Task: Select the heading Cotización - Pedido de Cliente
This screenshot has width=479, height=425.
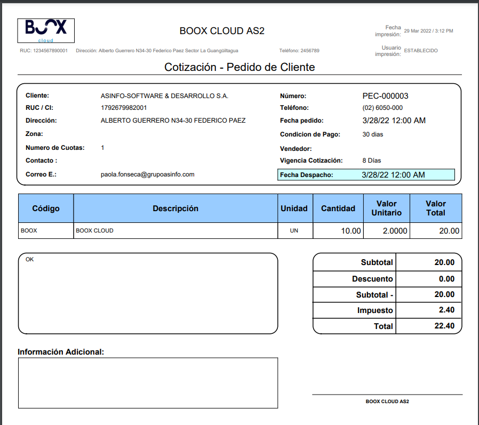Action: click(x=239, y=67)
